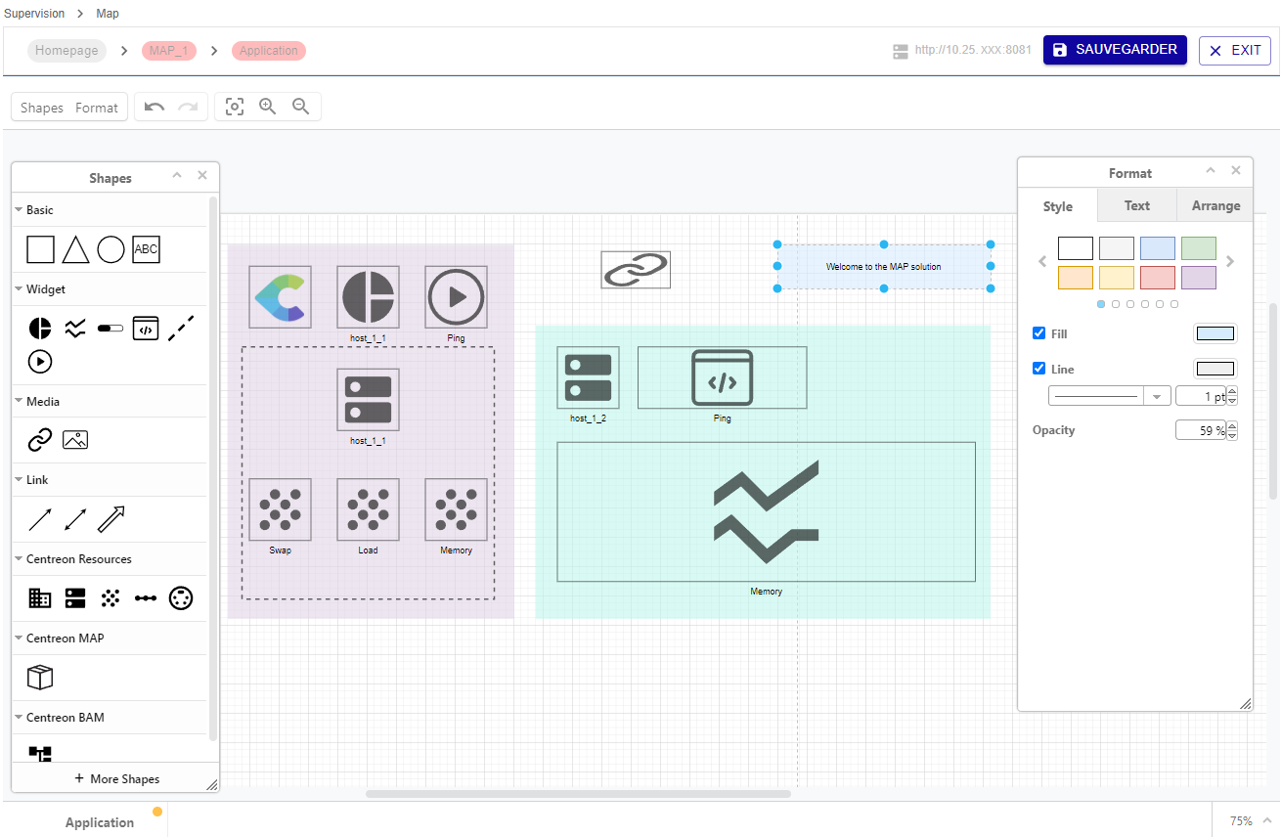
Task: Pick the play button widget icon
Action: tap(40, 362)
